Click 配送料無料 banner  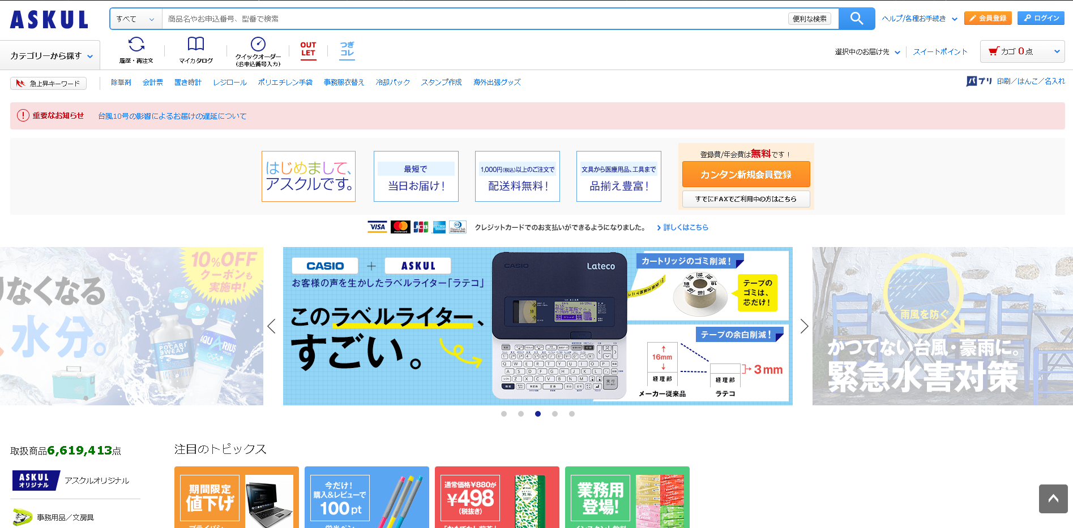point(518,176)
